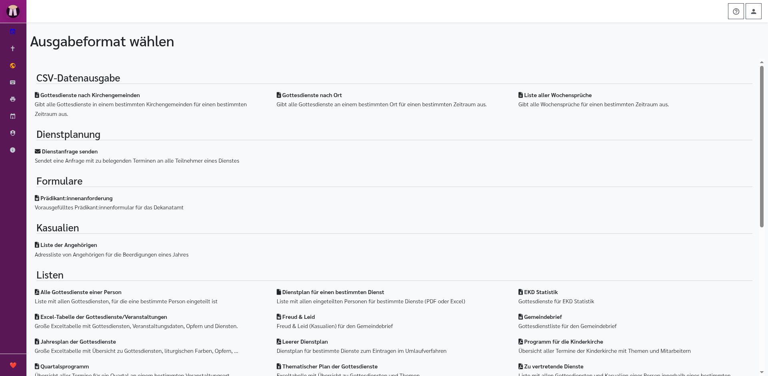Viewport: 768px width, 376px height.
Task: Click description 'Freud & Leid (Kasualien) für den Gemeindebrief'
Action: tap(335, 326)
